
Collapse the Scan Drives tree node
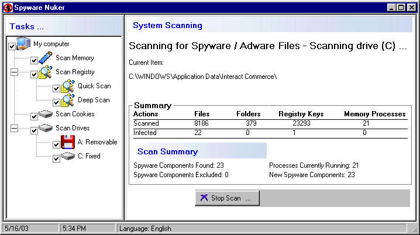pyautogui.click(x=14, y=128)
